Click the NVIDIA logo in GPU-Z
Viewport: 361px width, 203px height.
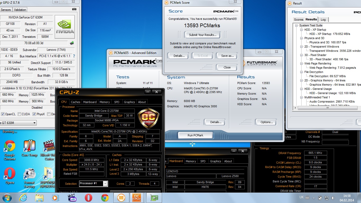[x=64, y=27]
